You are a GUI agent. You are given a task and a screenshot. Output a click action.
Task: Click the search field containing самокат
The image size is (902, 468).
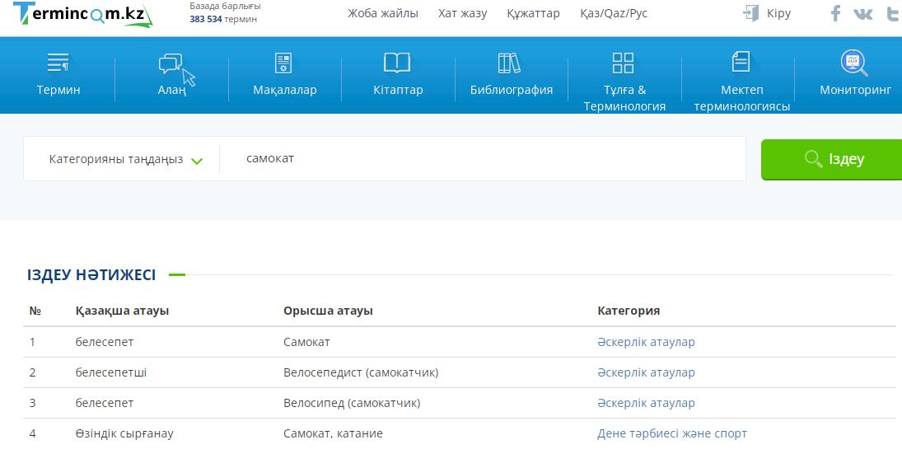486,158
